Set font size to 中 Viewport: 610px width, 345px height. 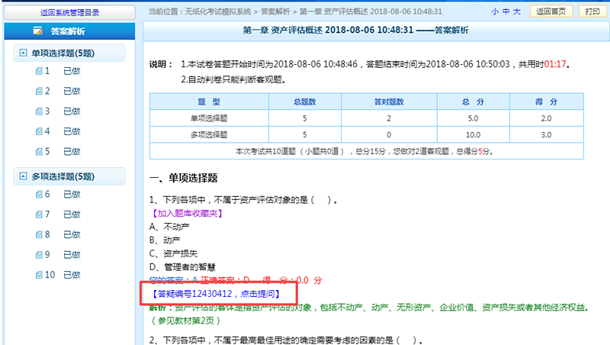click(x=506, y=11)
